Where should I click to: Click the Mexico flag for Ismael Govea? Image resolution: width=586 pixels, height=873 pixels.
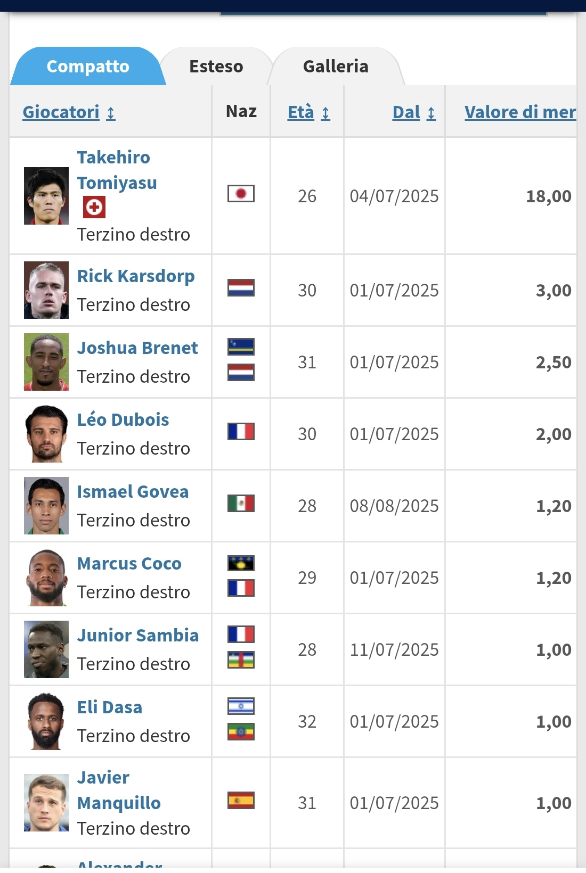(241, 503)
